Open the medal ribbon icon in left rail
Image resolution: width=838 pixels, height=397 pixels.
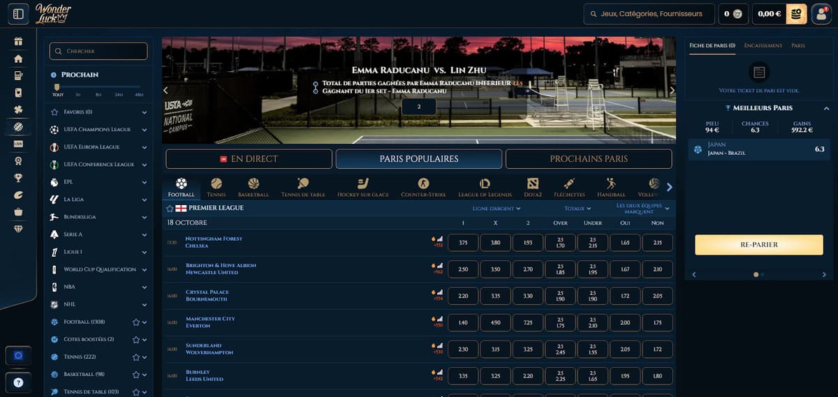pyautogui.click(x=18, y=160)
